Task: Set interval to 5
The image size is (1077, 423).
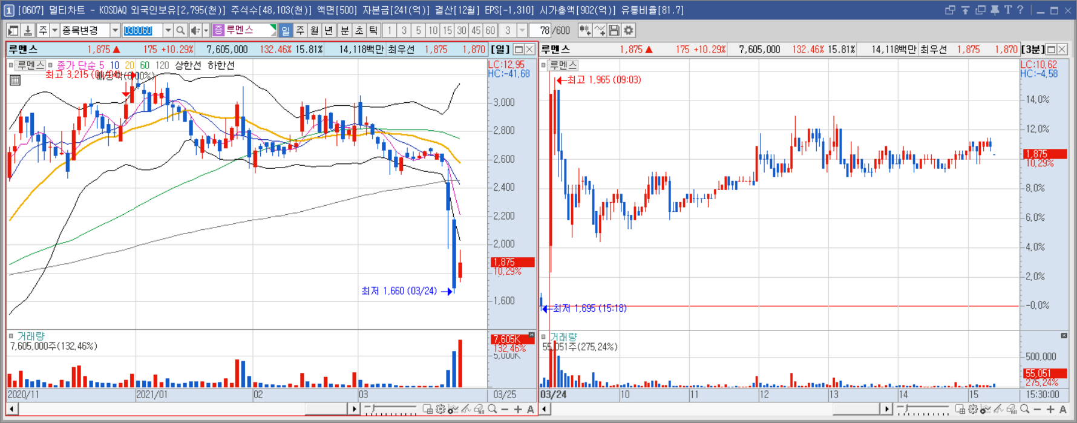Action: [419, 30]
